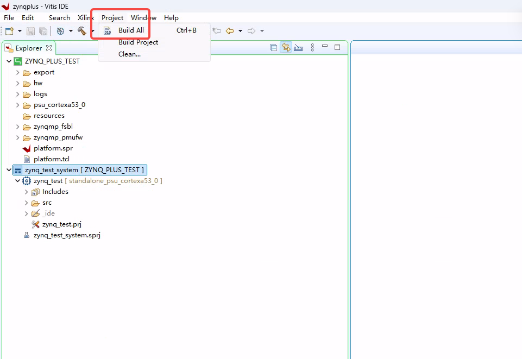Image resolution: width=522 pixels, height=359 pixels.
Task: Close the Explorer view tab
Action: click(x=49, y=48)
